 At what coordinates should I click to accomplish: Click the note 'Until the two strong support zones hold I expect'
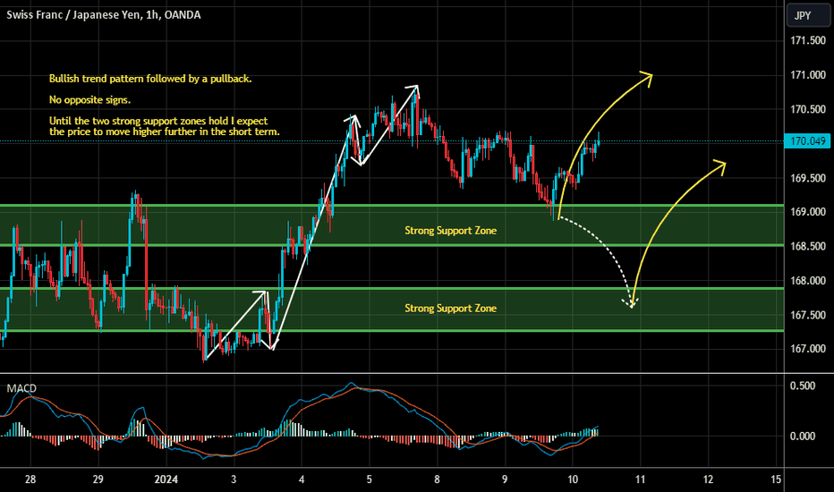158,121
